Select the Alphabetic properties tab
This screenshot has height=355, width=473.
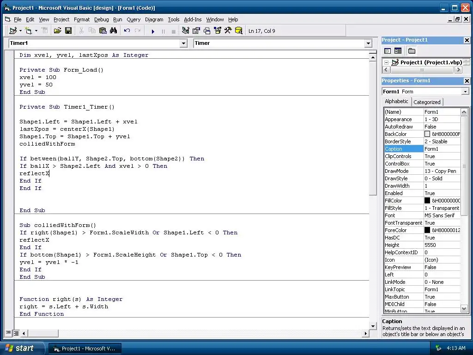coord(397,101)
